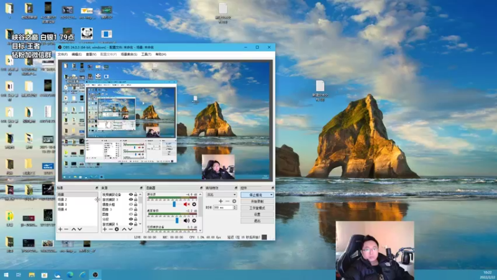Click the sources list scroll-down arrow
Viewport: 497px width, 280px height.
pos(140,224)
